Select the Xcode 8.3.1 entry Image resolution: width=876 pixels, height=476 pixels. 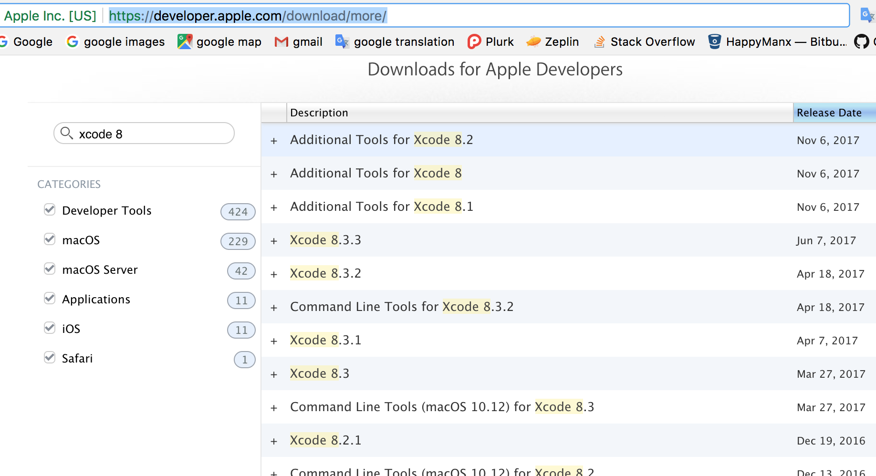click(x=325, y=340)
